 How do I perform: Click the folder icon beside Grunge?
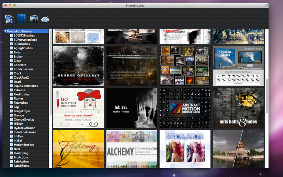point(12,115)
